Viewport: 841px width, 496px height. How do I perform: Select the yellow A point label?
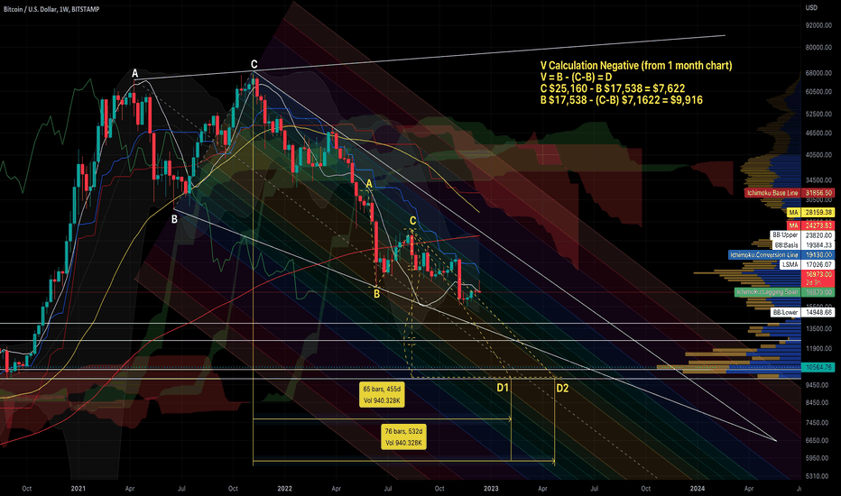point(369,184)
